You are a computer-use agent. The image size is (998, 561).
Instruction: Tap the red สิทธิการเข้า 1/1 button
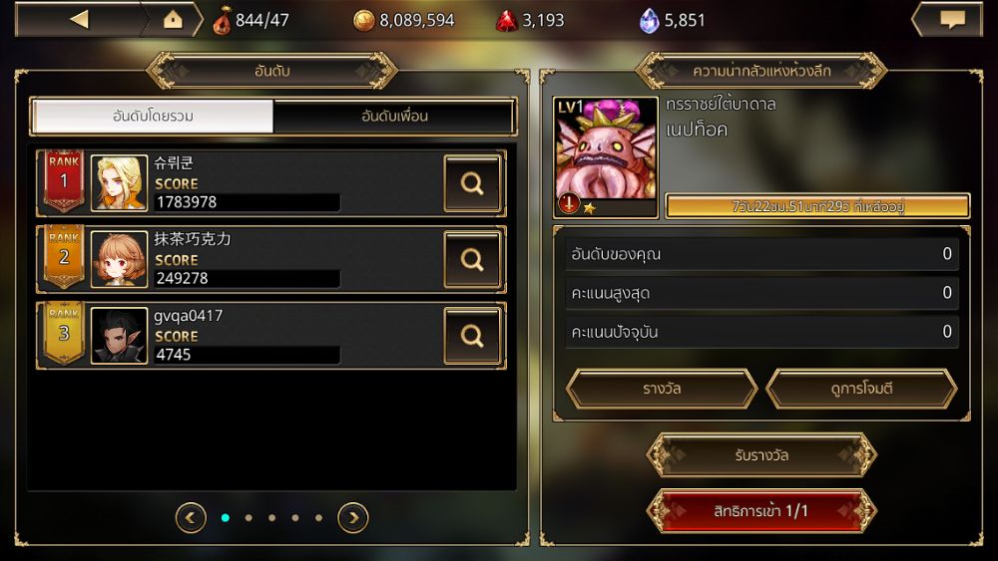pyautogui.click(x=761, y=511)
